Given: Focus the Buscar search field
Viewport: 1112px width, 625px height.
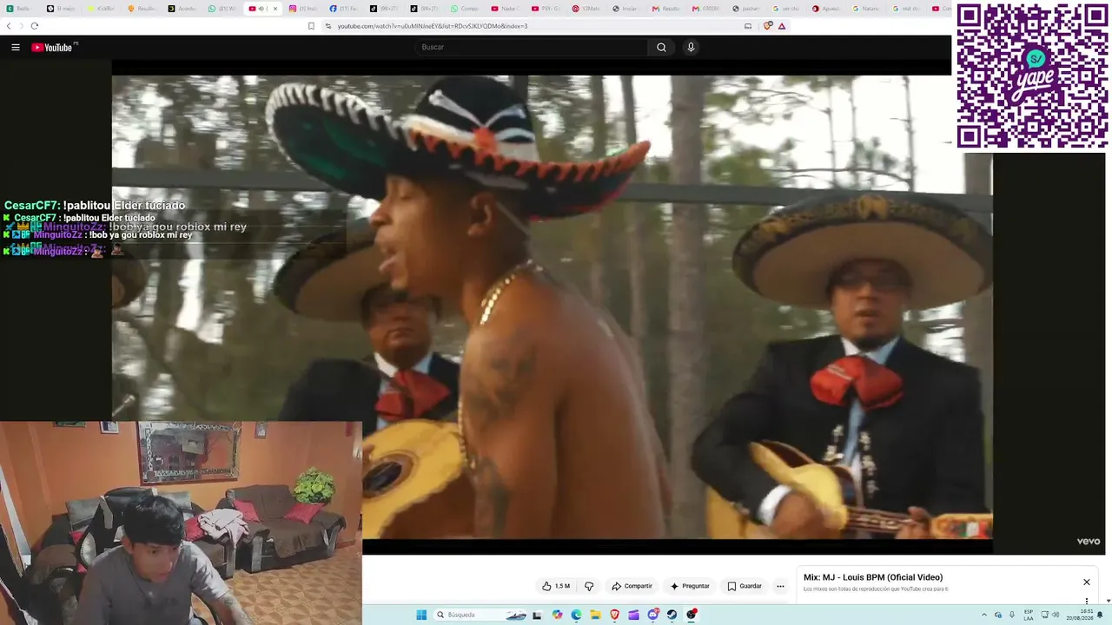Looking at the screenshot, I should click(531, 47).
